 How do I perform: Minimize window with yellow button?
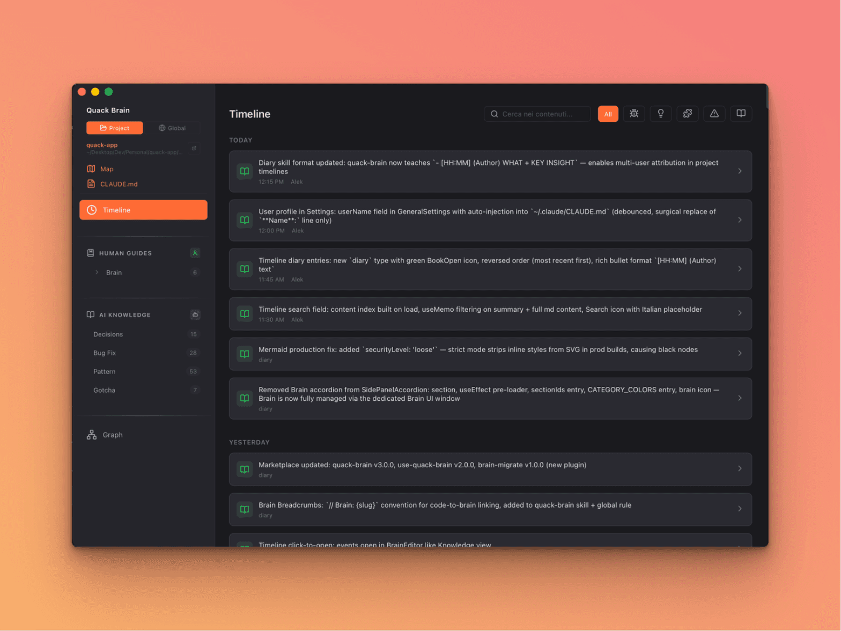pyautogui.click(x=95, y=92)
